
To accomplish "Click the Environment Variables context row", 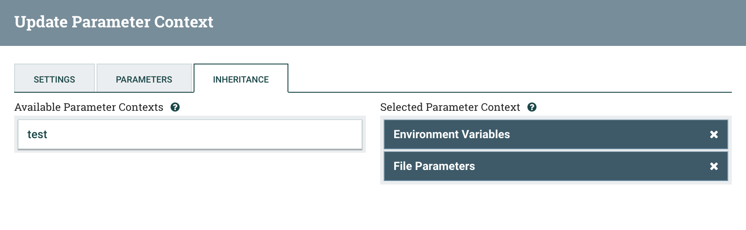I will [451, 135].
